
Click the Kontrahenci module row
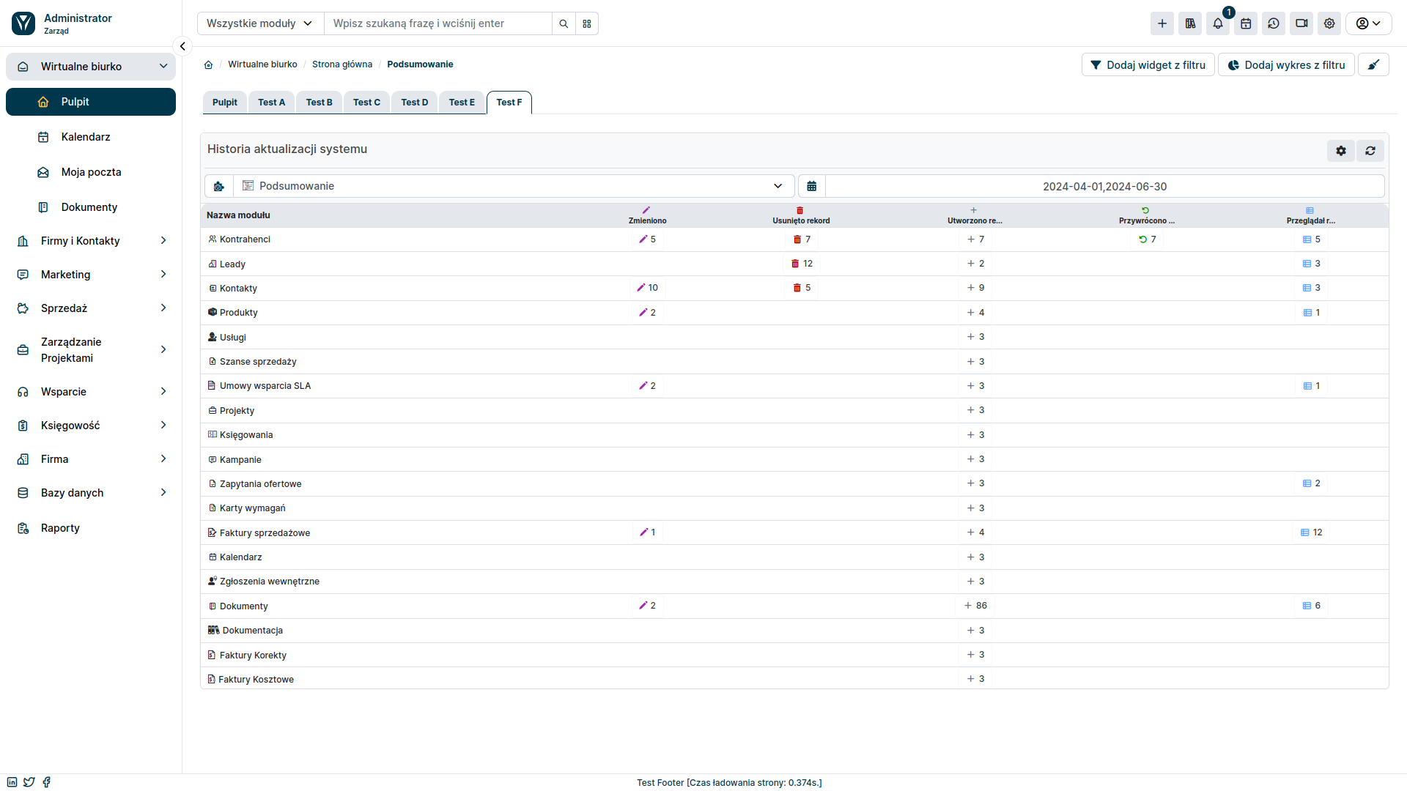[x=794, y=239]
